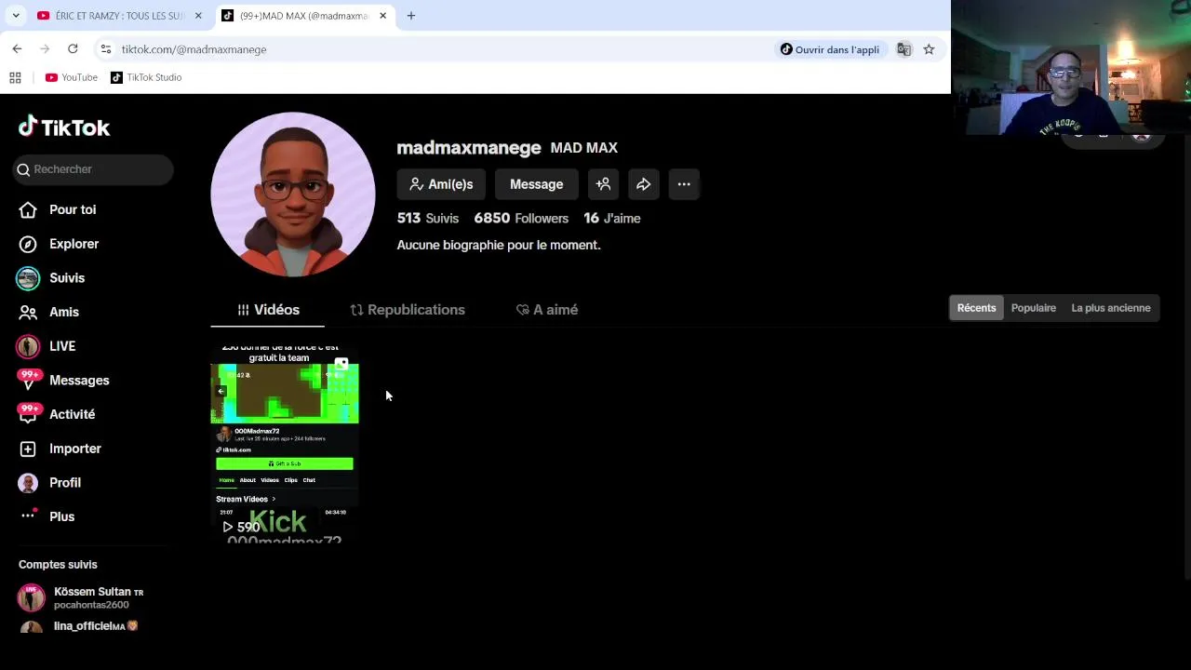
Task: Bookmark this page with star icon
Action: 929,49
